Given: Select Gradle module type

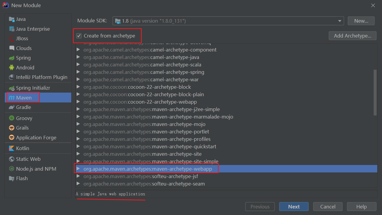Looking at the screenshot, I should point(38,107).
